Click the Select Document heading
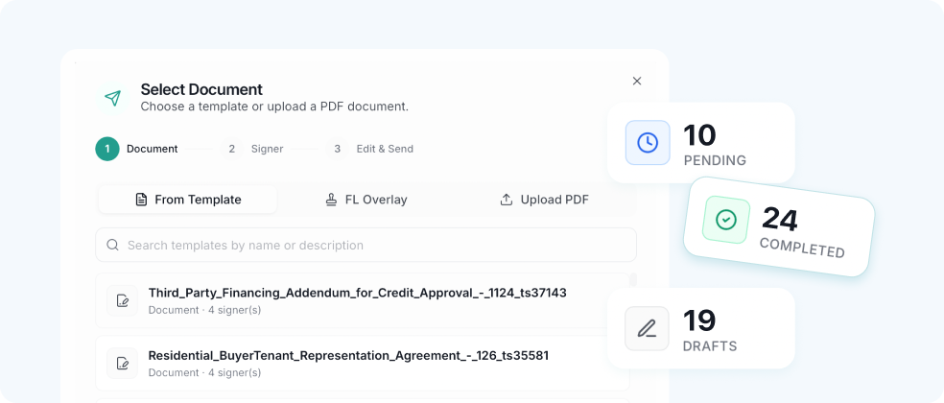 (x=201, y=90)
